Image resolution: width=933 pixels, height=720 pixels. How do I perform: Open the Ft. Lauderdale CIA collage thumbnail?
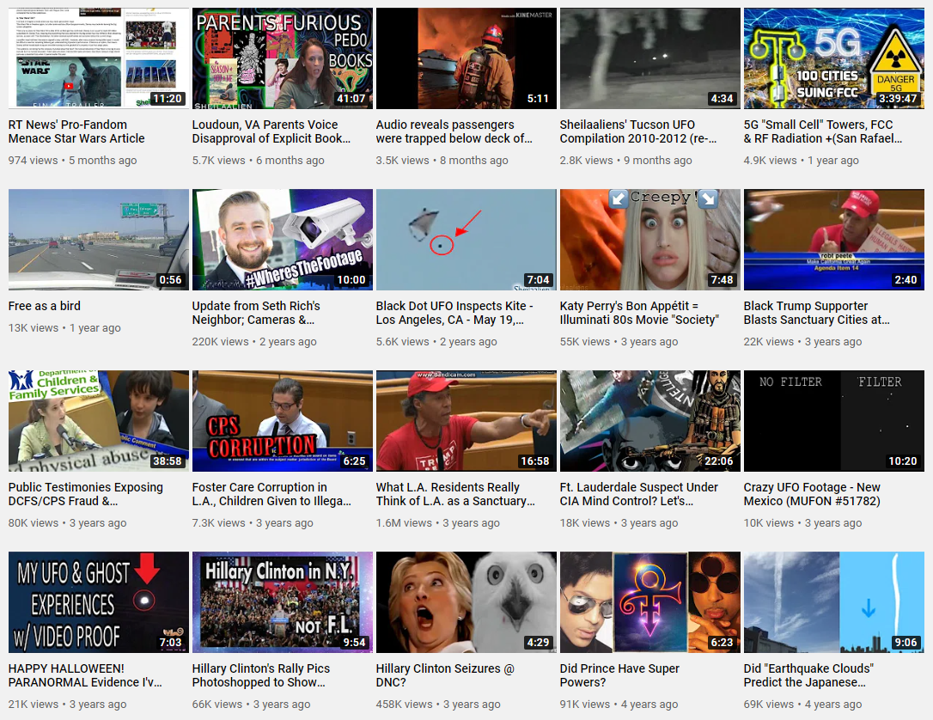click(650, 421)
